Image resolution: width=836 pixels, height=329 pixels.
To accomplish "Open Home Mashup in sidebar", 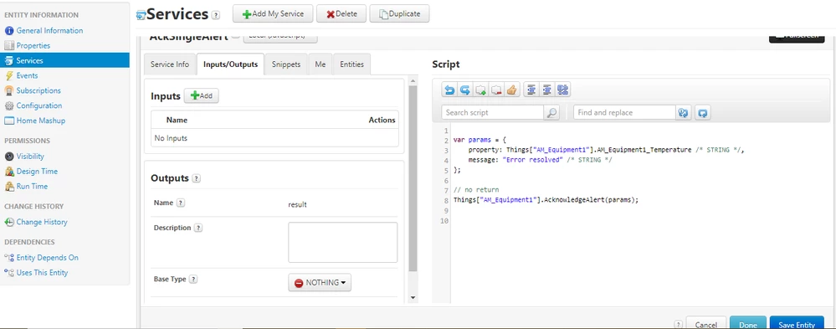I will coord(40,121).
